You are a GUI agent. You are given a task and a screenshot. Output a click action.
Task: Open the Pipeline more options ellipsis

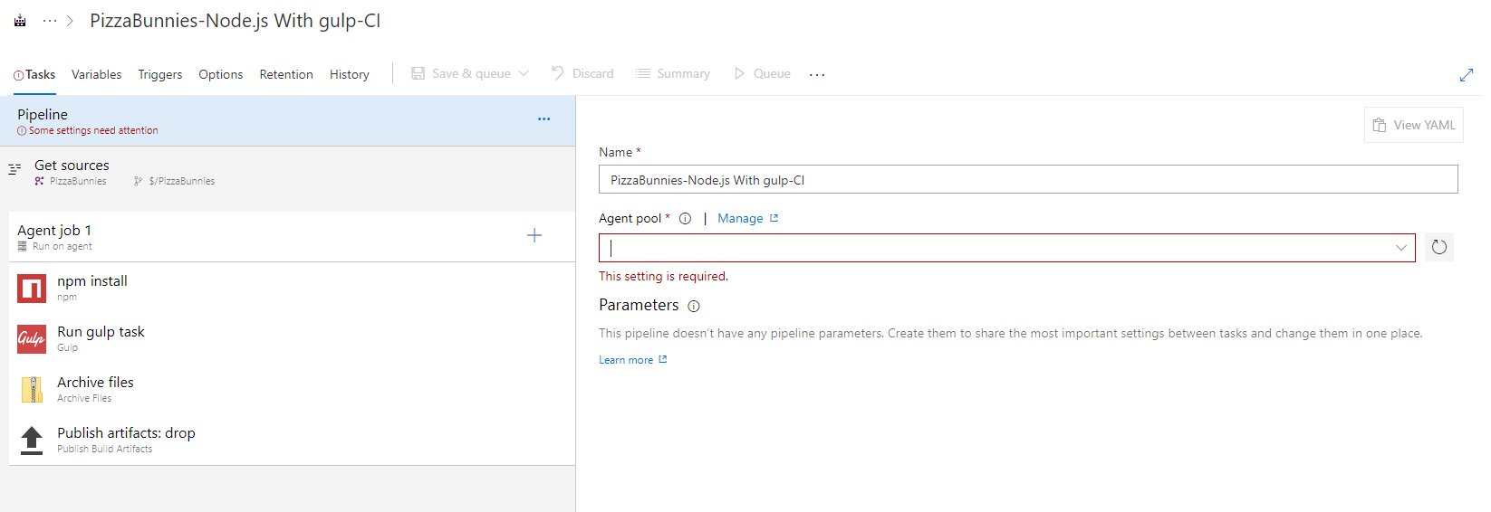pos(543,119)
